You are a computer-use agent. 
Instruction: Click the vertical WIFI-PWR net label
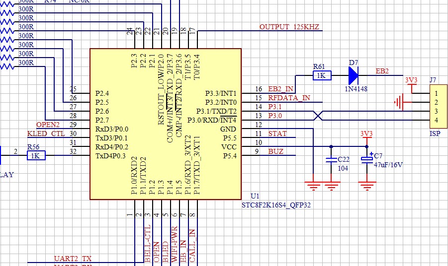(x=175, y=244)
